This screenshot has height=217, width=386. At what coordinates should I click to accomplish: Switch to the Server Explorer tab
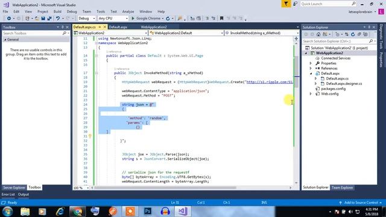(x=14, y=187)
